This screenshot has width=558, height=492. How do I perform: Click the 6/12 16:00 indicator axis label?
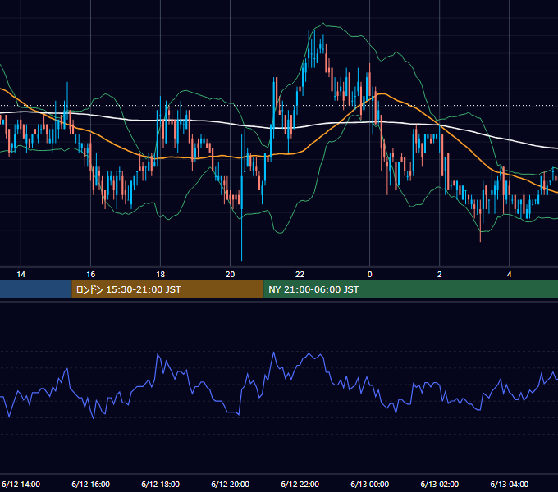click(x=91, y=484)
